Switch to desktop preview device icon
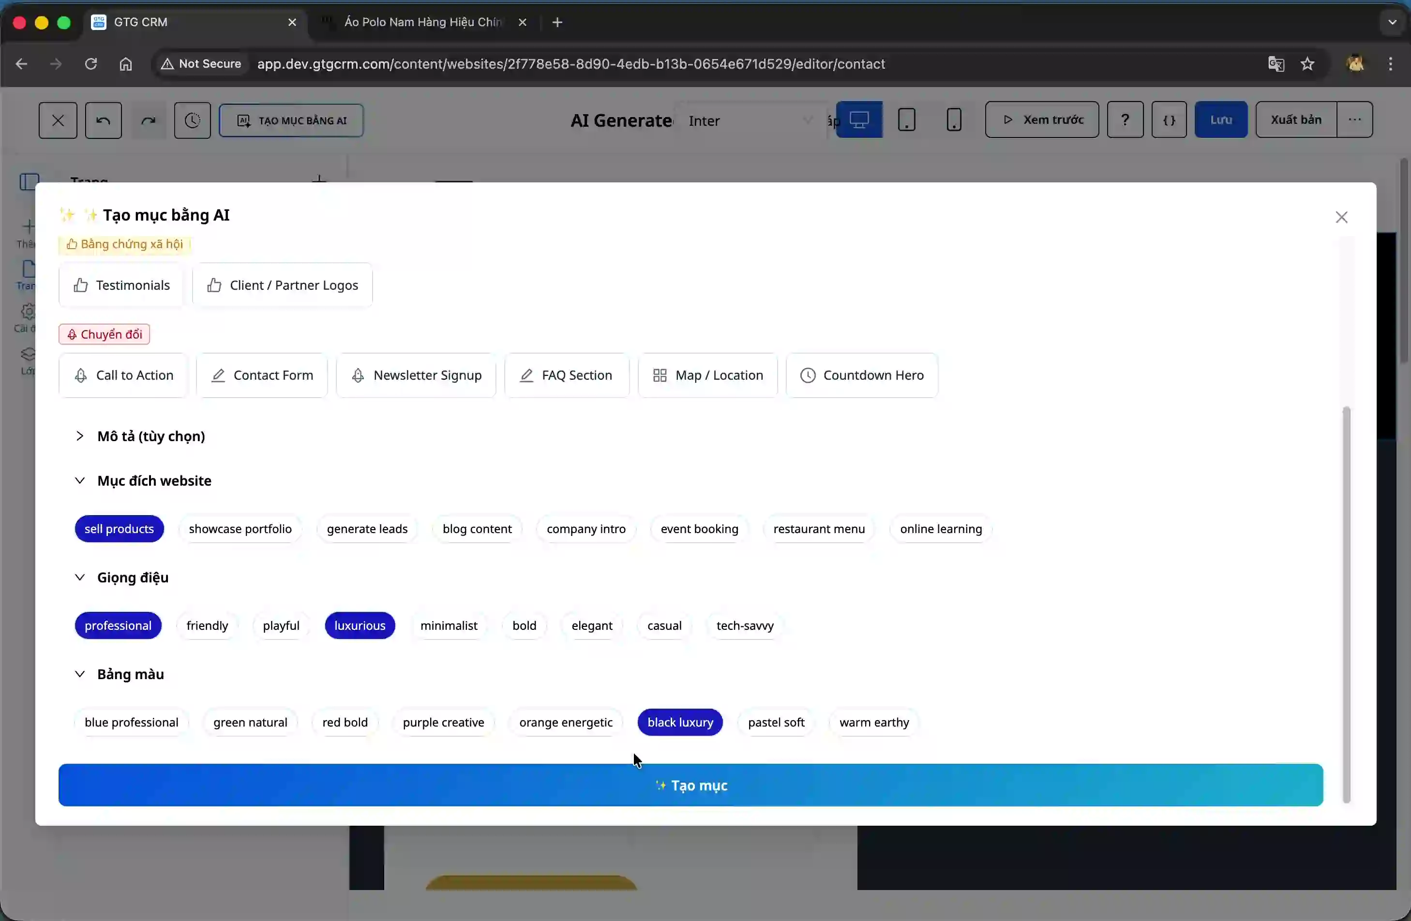1411x921 pixels. 858,119
